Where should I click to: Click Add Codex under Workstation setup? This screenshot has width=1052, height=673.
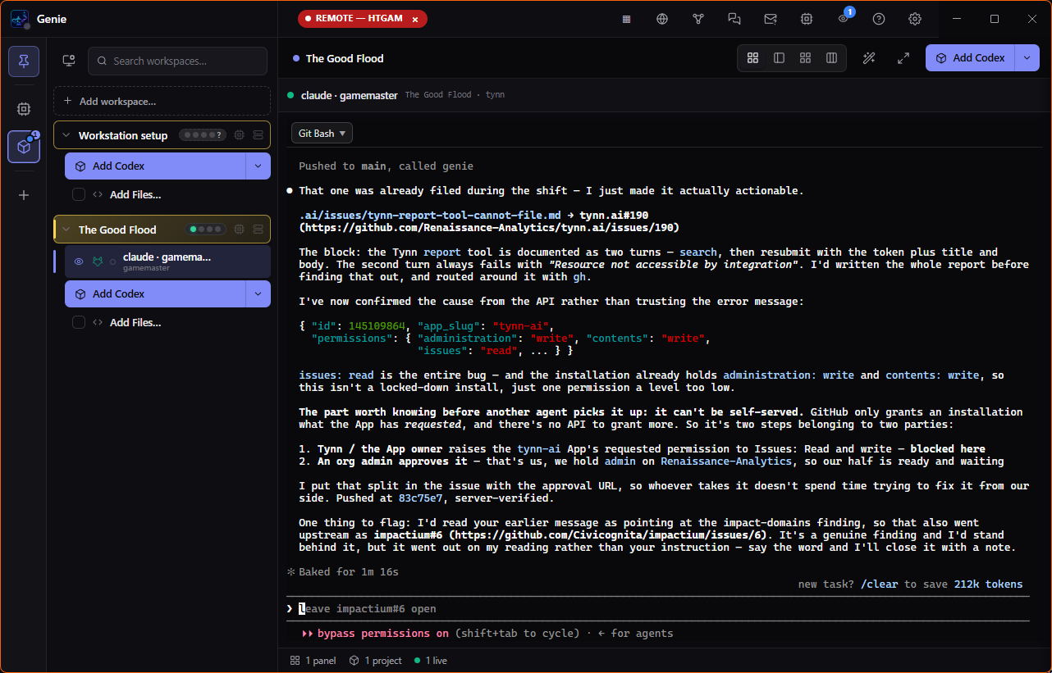[x=155, y=166]
